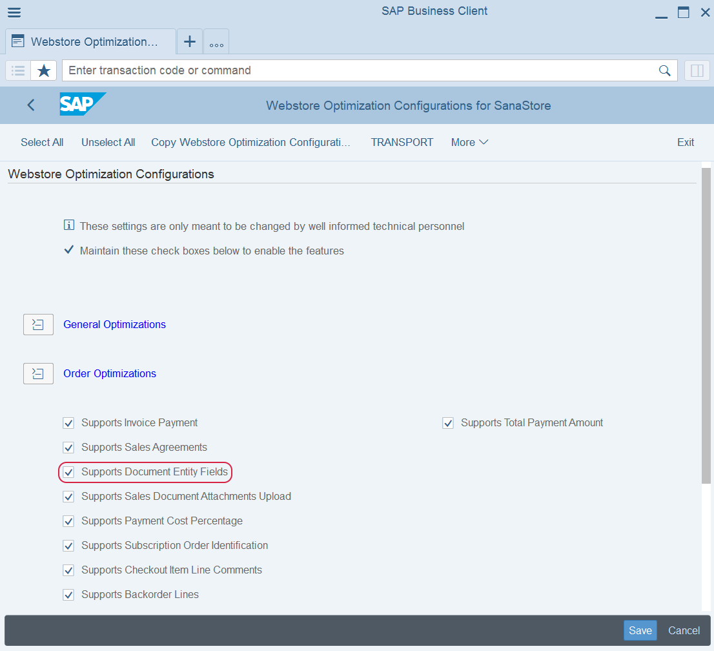Click the vertical scrollbar thumb

(706, 323)
